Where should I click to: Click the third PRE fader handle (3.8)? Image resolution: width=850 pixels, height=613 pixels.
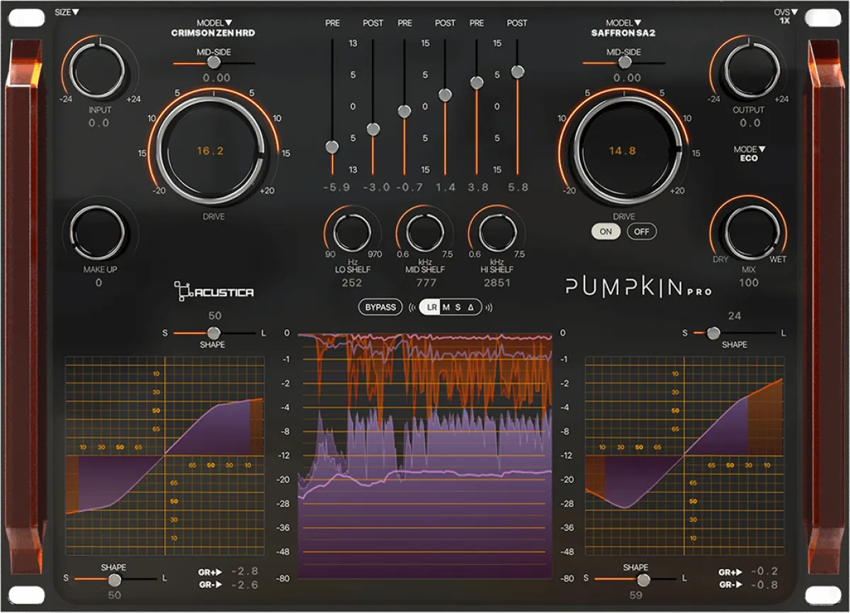click(477, 82)
